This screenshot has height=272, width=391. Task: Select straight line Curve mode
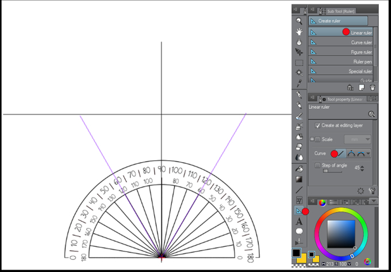pos(340,154)
